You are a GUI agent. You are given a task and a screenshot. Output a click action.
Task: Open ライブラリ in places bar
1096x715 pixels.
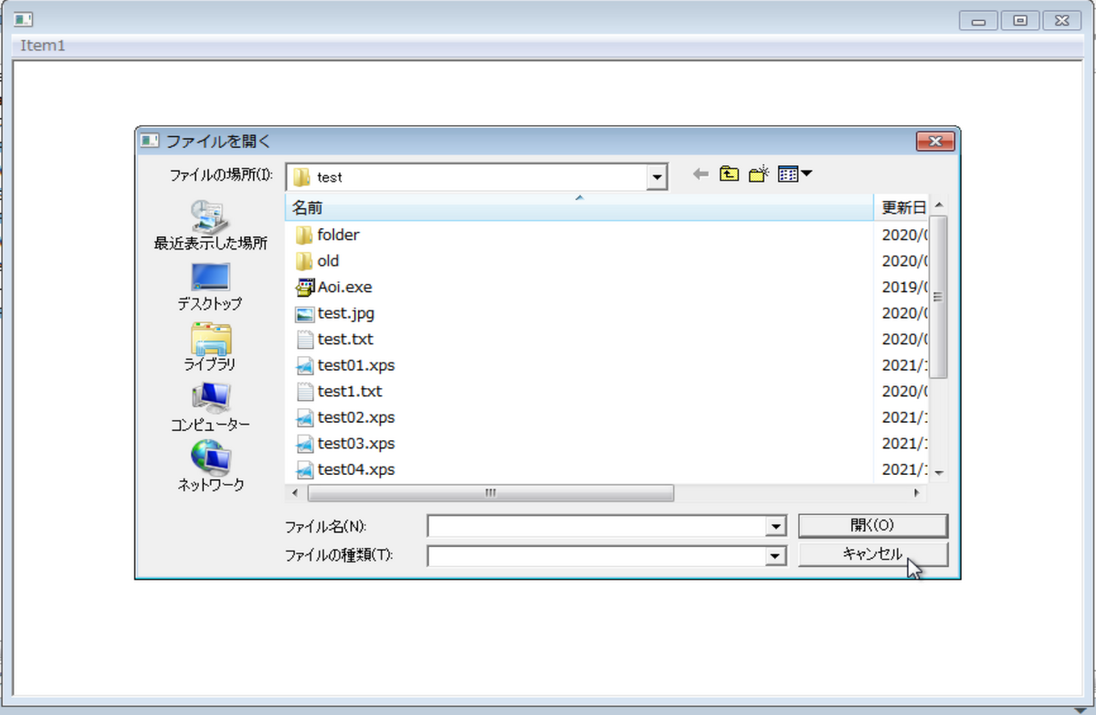click(x=211, y=348)
